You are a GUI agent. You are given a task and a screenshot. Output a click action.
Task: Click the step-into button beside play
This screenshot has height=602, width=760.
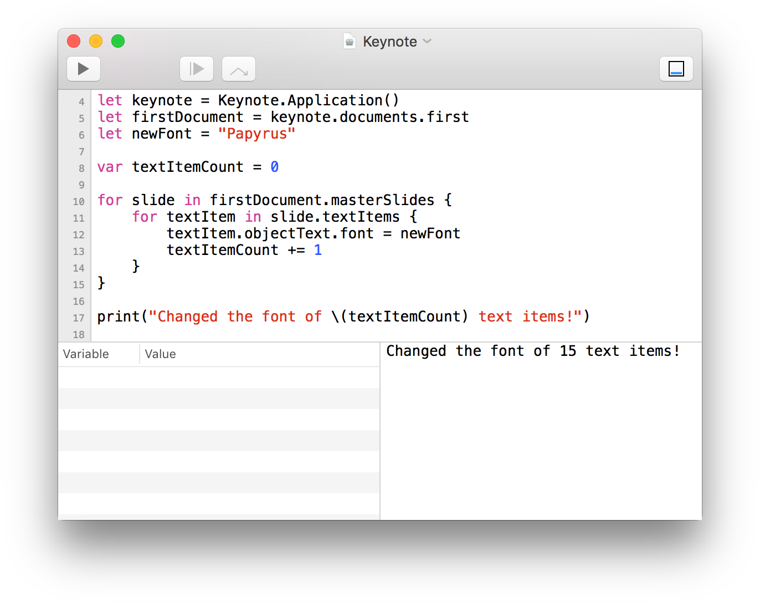tap(197, 69)
